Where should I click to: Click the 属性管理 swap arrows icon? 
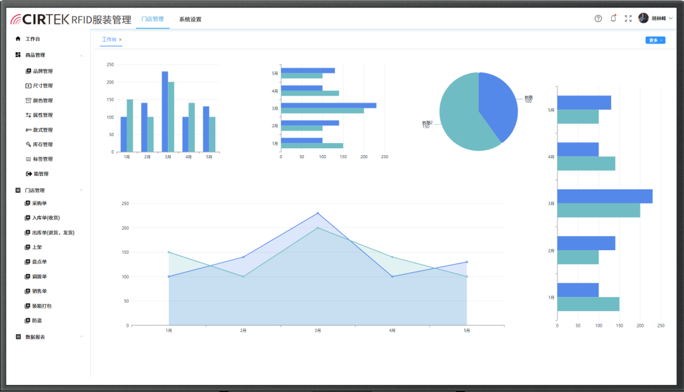pos(28,115)
